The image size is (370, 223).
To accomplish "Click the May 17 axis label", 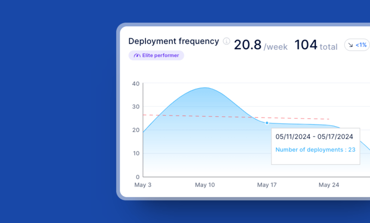I will pos(267,185).
